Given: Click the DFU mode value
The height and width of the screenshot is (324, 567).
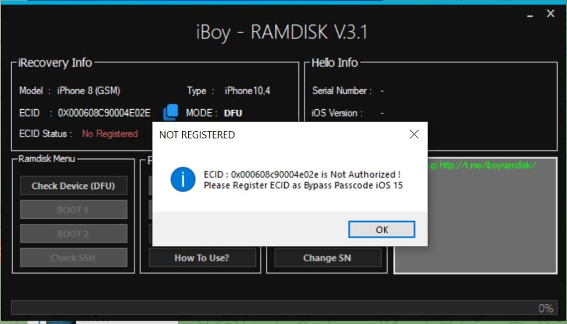Looking at the screenshot, I should (233, 113).
